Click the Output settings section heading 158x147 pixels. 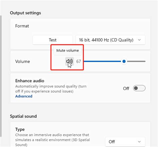(25, 13)
